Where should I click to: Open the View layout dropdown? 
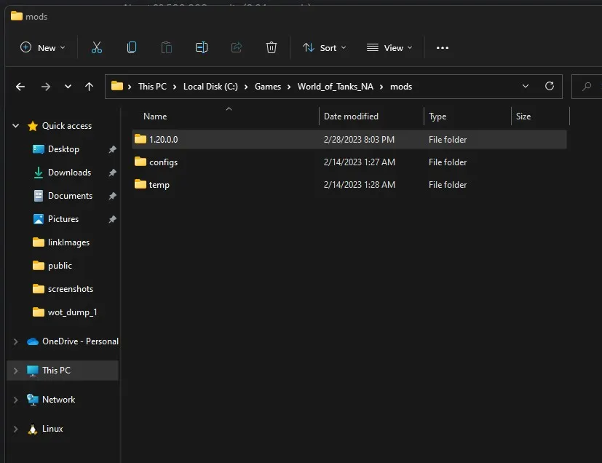[x=389, y=47]
